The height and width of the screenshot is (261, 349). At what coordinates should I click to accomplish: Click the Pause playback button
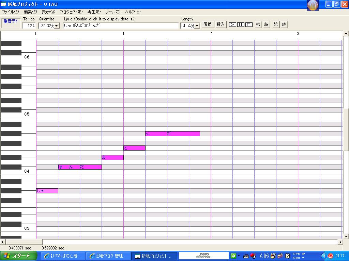(x=241, y=24)
